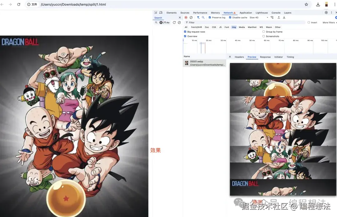Clear search results with the circle-slash icon
The height and width of the screenshot is (217, 337).
179,22
